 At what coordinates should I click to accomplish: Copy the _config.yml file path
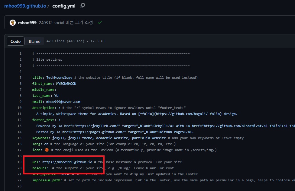point(82,6)
